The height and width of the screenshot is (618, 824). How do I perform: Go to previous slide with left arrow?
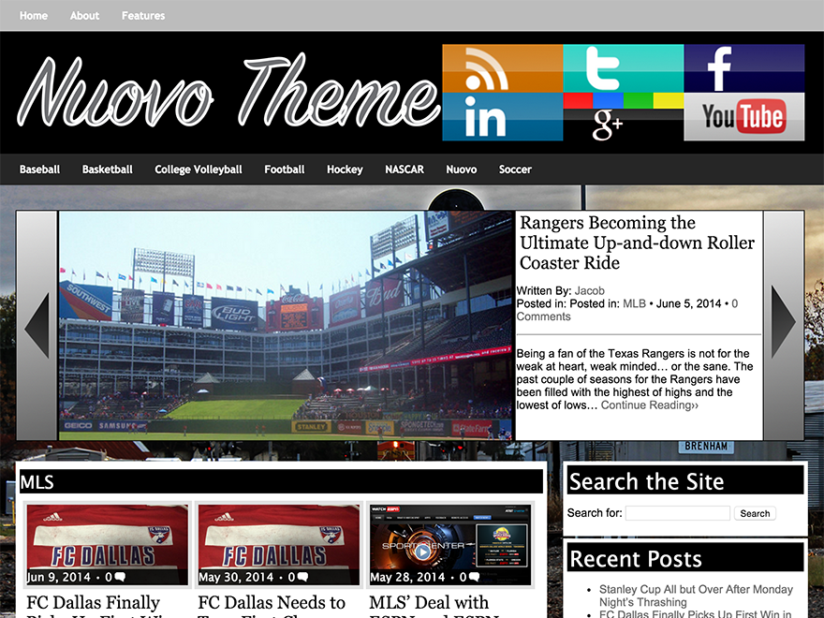tap(37, 325)
